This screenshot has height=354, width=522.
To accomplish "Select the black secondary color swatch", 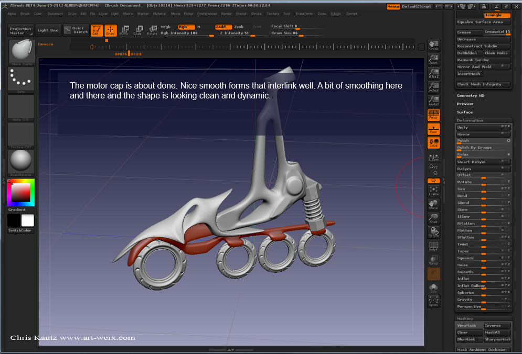I will (x=14, y=220).
